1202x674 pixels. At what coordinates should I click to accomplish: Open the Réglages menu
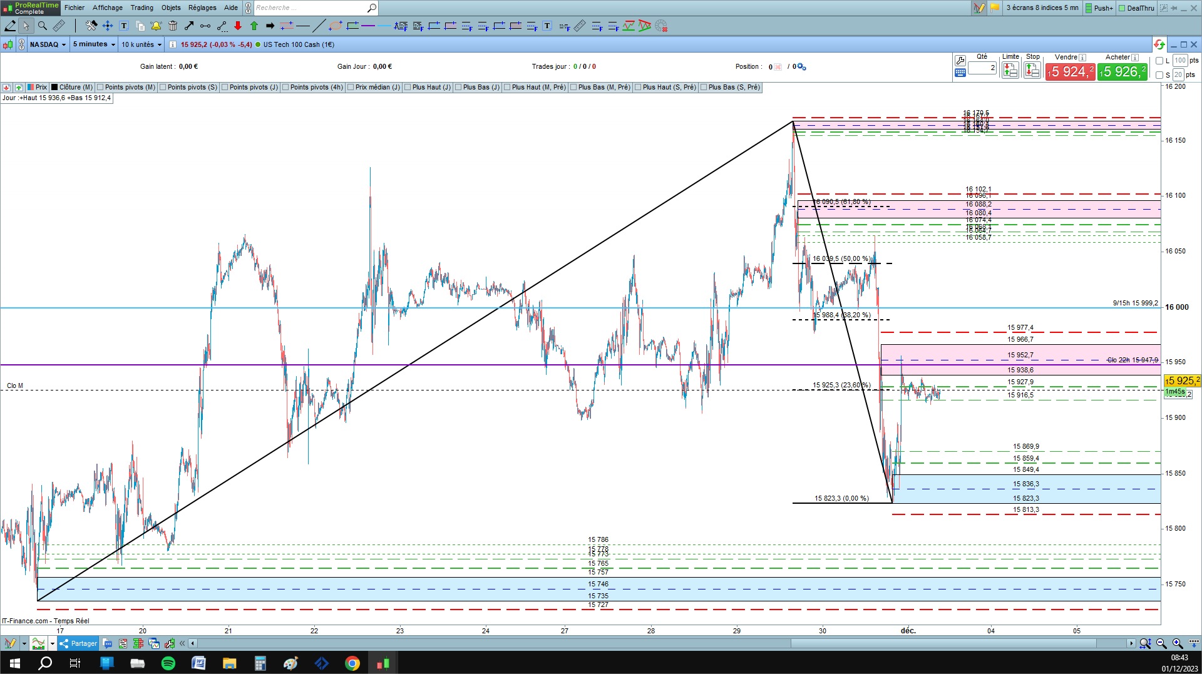202,8
